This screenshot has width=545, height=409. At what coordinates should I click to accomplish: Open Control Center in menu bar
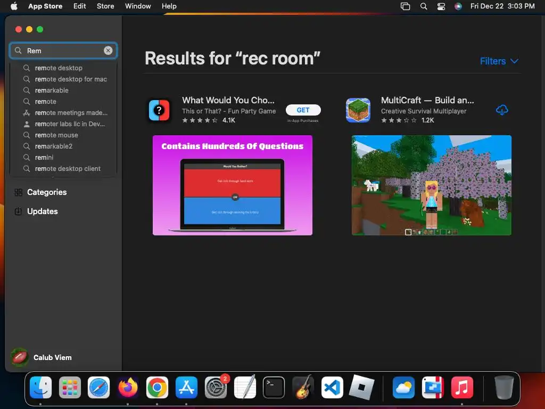(441, 6)
